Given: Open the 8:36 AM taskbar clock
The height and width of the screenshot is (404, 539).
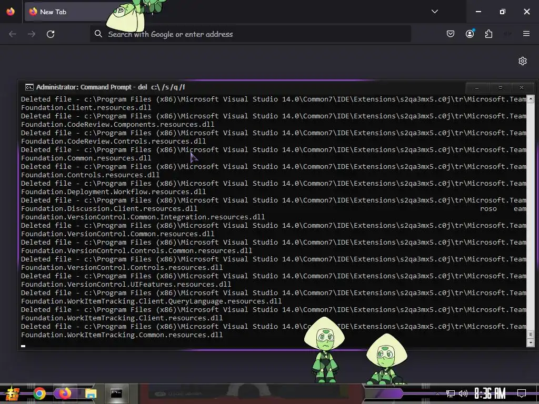Looking at the screenshot, I should [x=490, y=393].
